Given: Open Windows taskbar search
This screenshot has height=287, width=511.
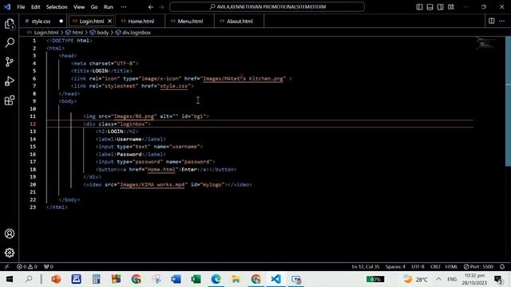Looking at the screenshot, I should [29, 279].
